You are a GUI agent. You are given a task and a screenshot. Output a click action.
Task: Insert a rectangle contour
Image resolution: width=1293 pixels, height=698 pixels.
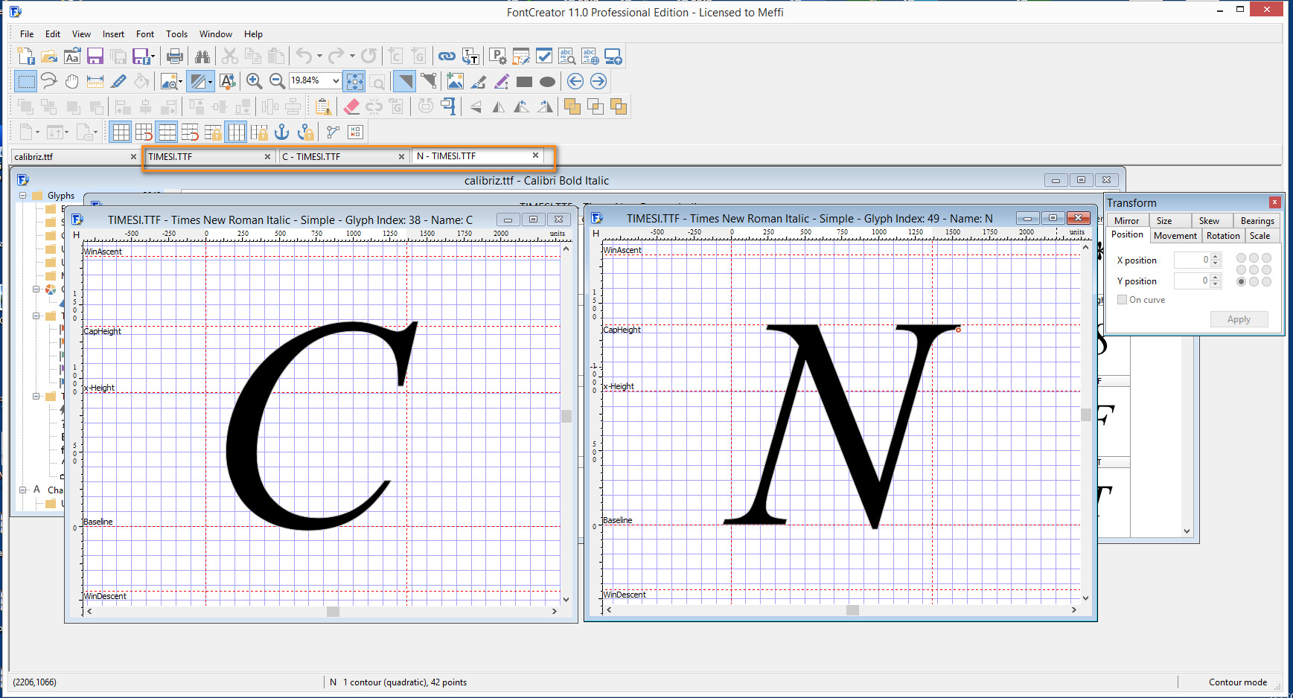[x=524, y=82]
